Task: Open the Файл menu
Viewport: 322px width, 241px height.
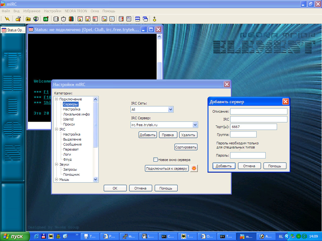Action: point(6,11)
